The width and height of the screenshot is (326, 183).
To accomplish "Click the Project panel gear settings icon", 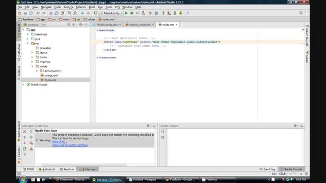I will [80, 25].
